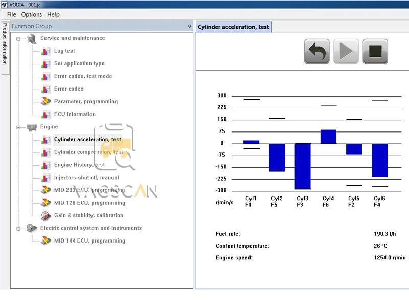Collapse the Service and maintenance group
Viewport: 409px width, 307px height.
(18, 39)
